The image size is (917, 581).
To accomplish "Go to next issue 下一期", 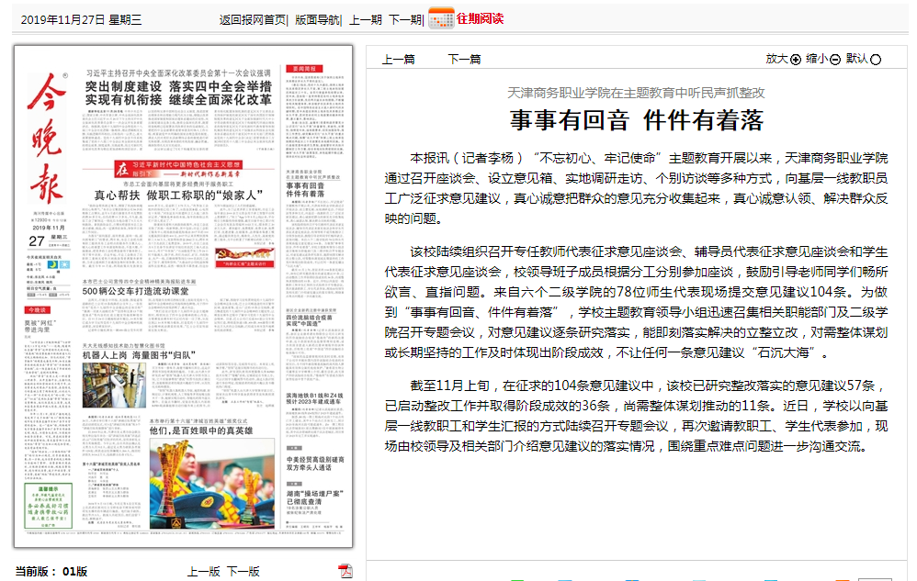I will pos(404,19).
